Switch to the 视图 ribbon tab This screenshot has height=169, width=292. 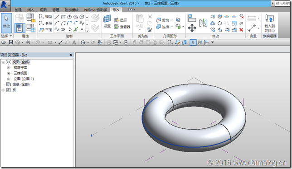43,10
